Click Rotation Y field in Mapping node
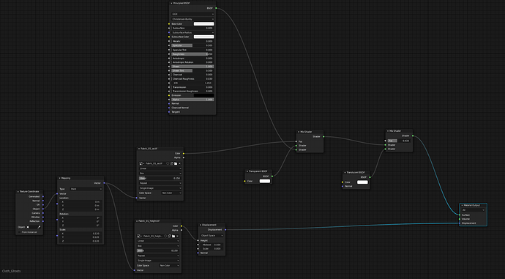 coord(81,221)
